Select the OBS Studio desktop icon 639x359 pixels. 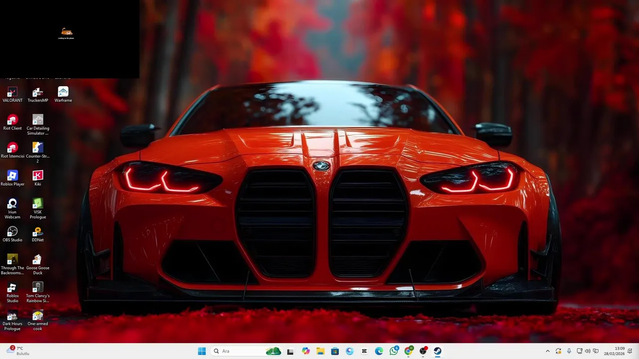(x=12, y=234)
